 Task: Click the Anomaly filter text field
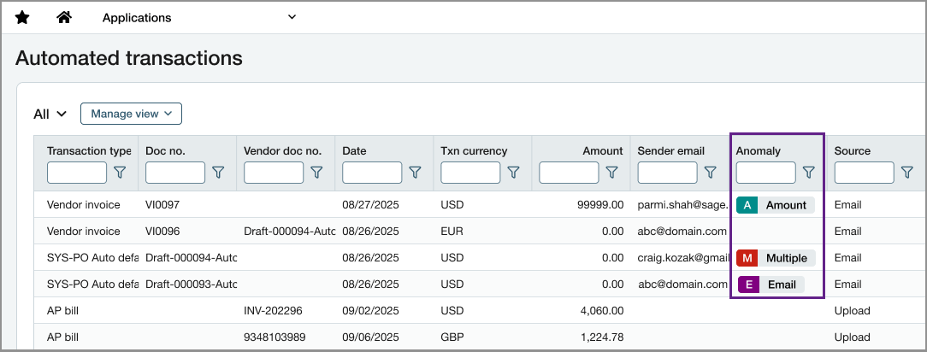[765, 173]
